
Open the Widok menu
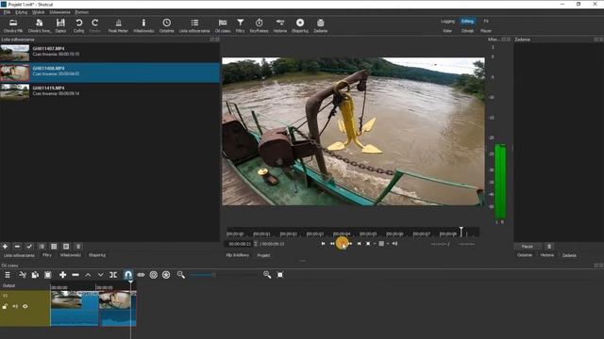coord(38,12)
